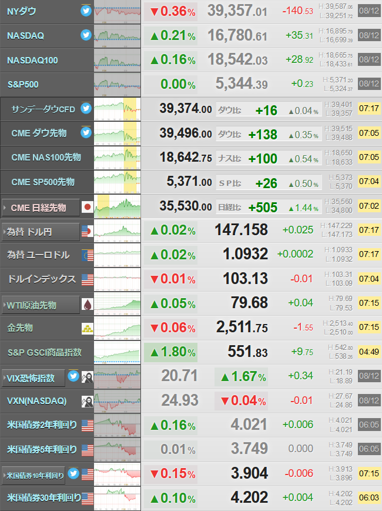This screenshot has width=382, height=511.
Task: Click the Twitter icon next to VIX恐怖指数
Action: (73, 376)
